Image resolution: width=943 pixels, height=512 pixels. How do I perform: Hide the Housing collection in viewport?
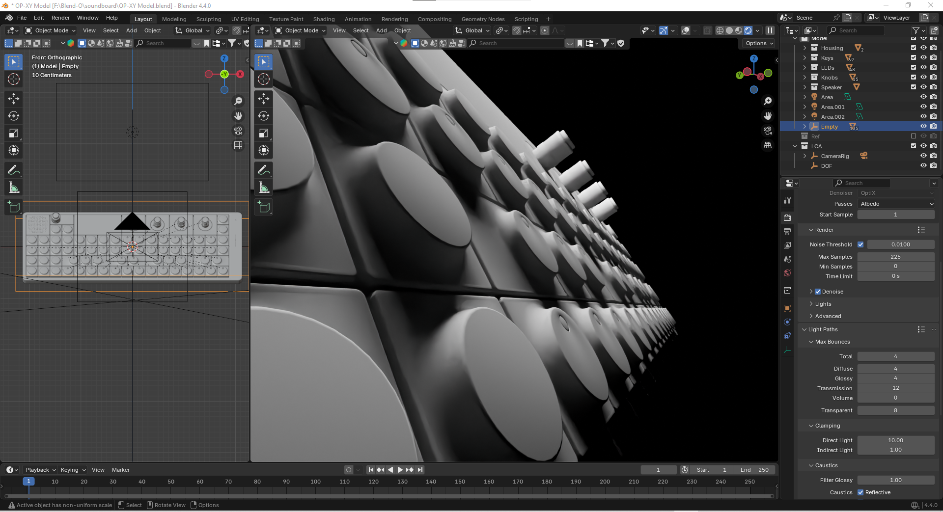923,48
